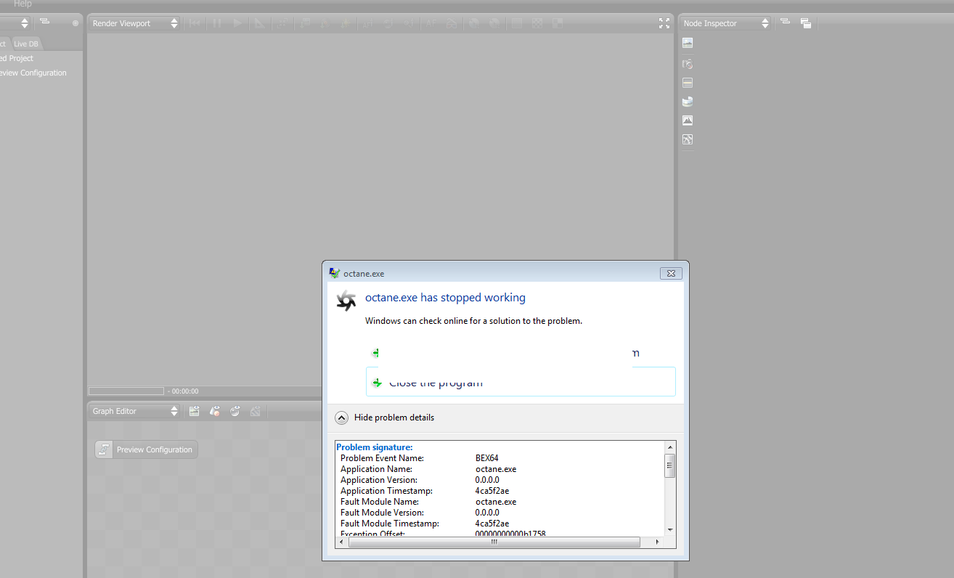Click the up arrow of details scrollbar
This screenshot has width=954, height=578.
670,447
